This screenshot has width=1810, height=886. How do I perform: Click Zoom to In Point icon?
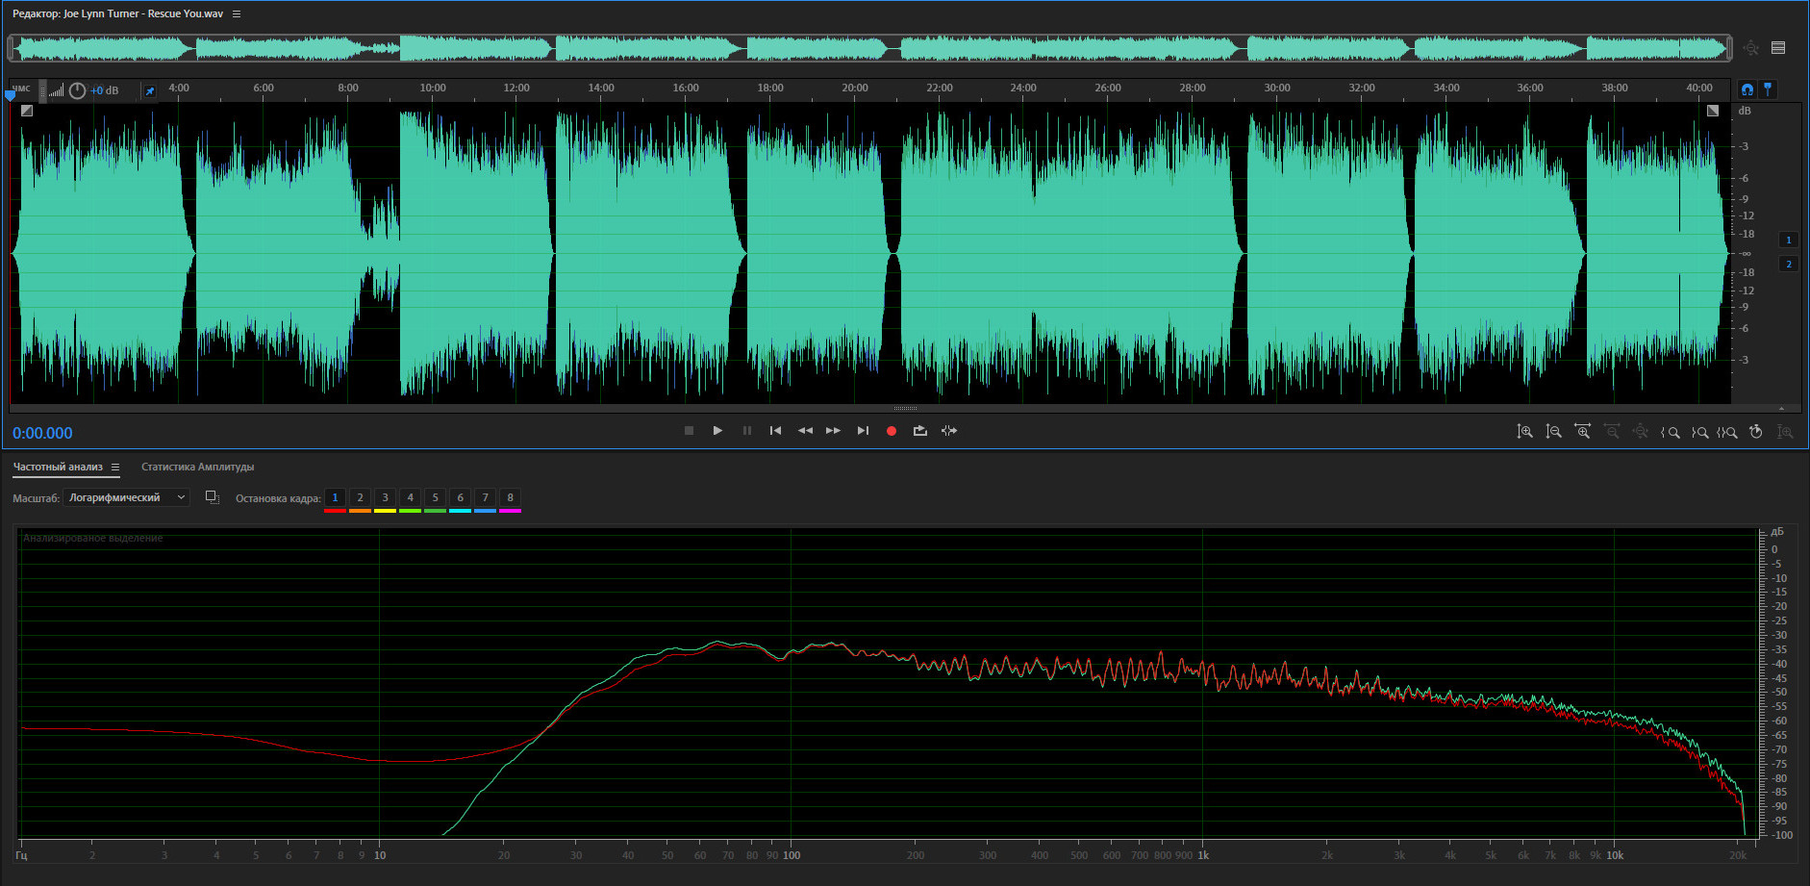click(x=1671, y=432)
